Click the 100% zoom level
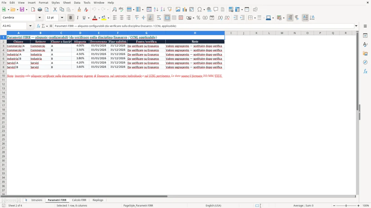Image resolution: width=371 pixels, height=208 pixels. 366,206
